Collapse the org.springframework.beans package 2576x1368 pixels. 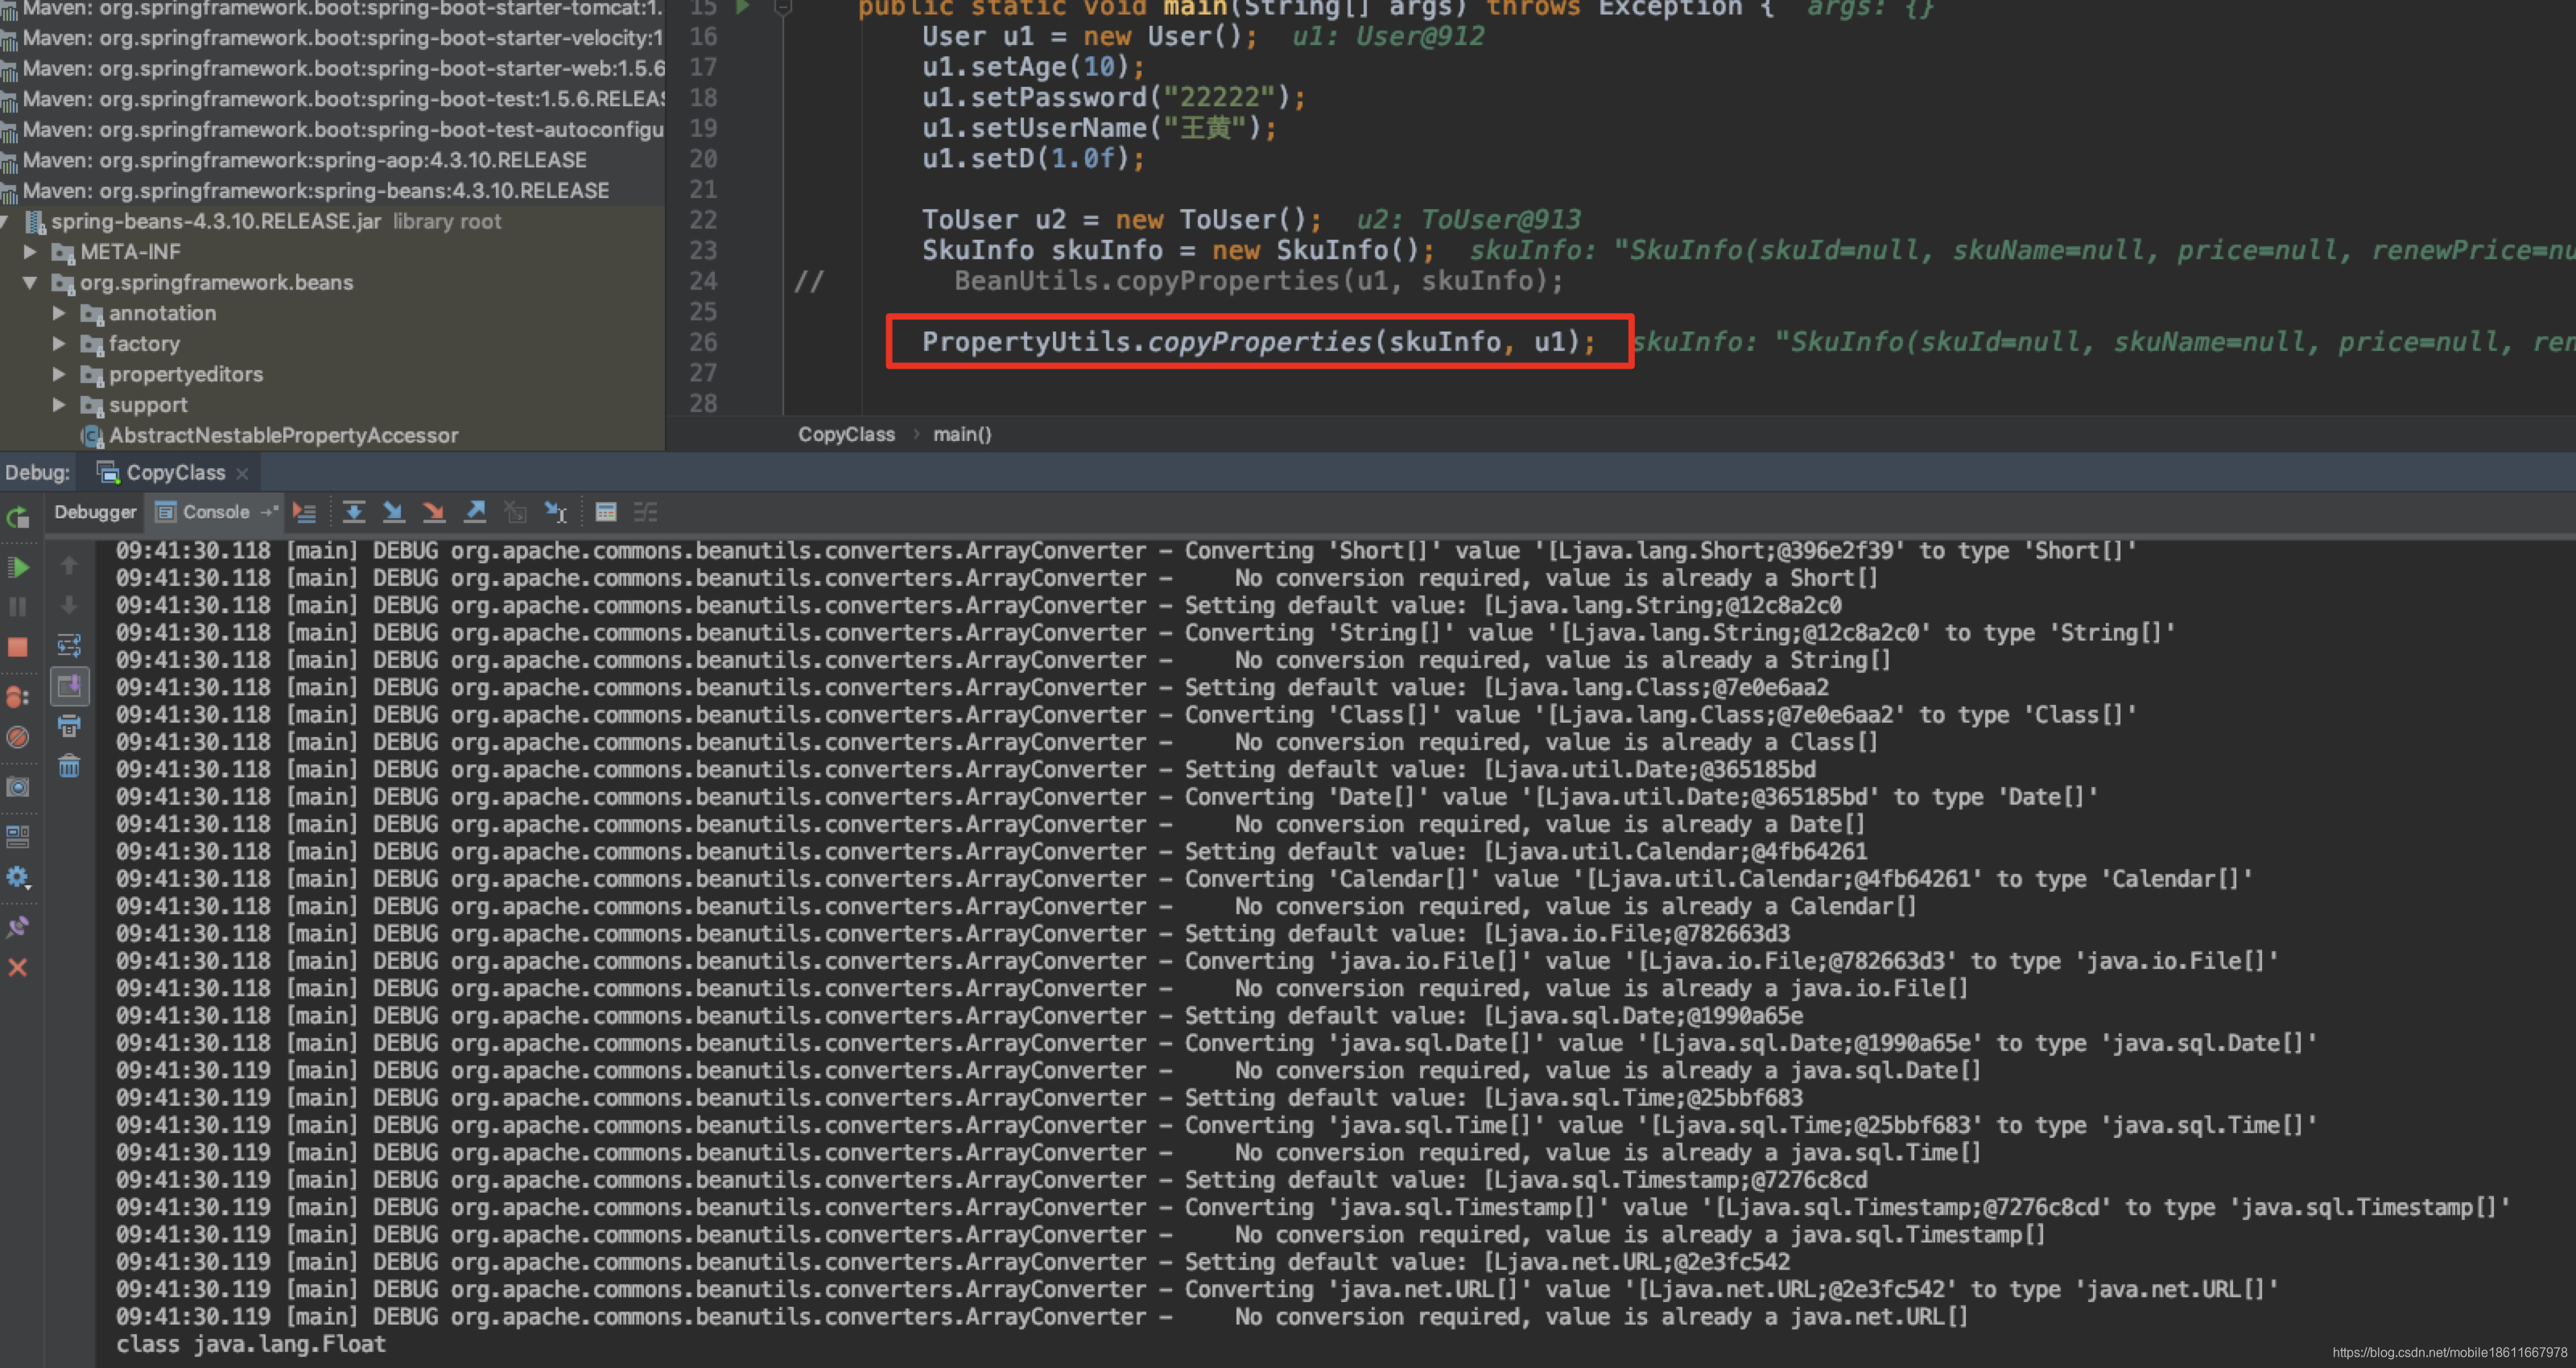[x=30, y=283]
